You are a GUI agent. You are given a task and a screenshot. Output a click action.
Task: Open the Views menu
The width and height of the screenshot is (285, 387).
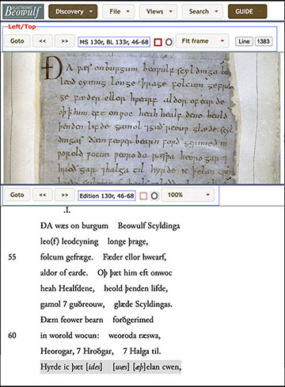(x=158, y=12)
